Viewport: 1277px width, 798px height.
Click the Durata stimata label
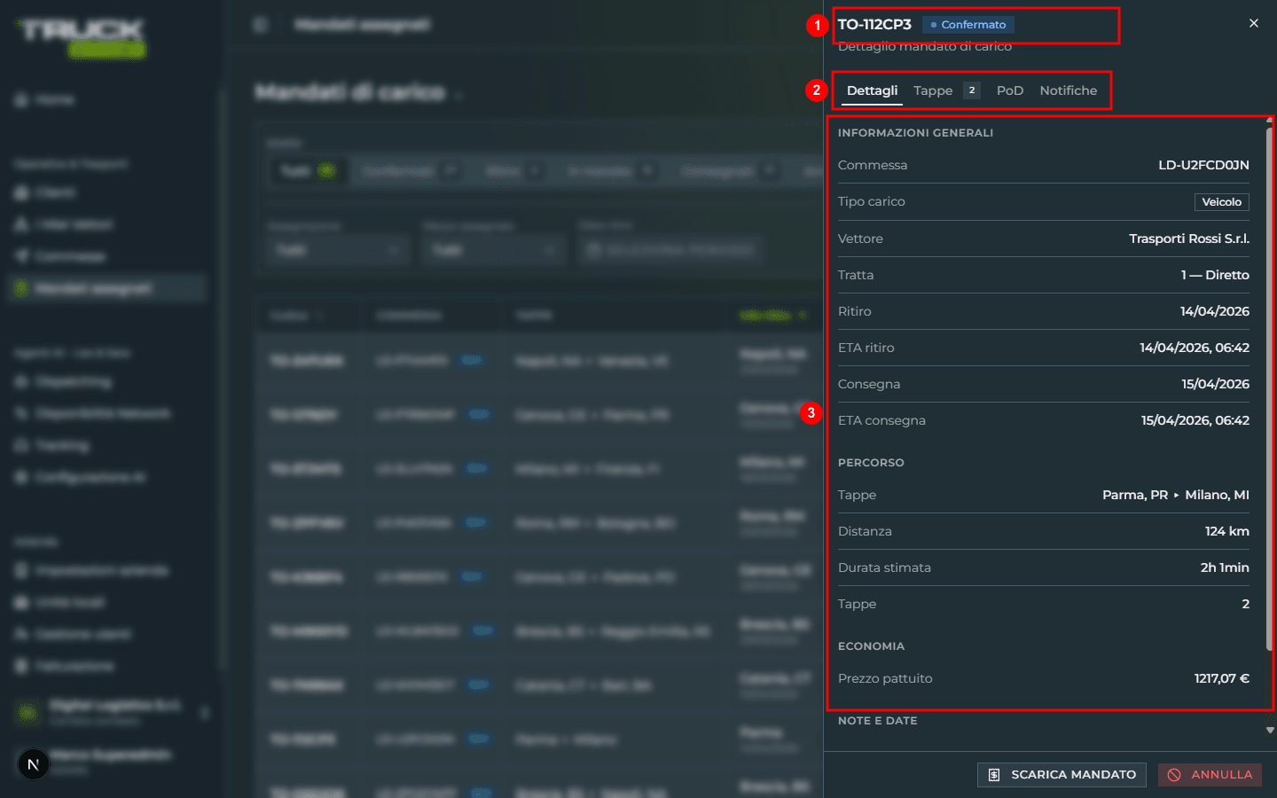coord(884,567)
